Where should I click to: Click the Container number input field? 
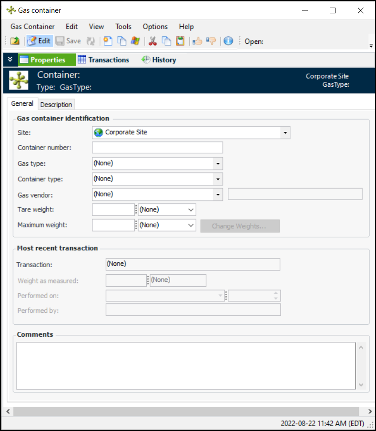157,148
